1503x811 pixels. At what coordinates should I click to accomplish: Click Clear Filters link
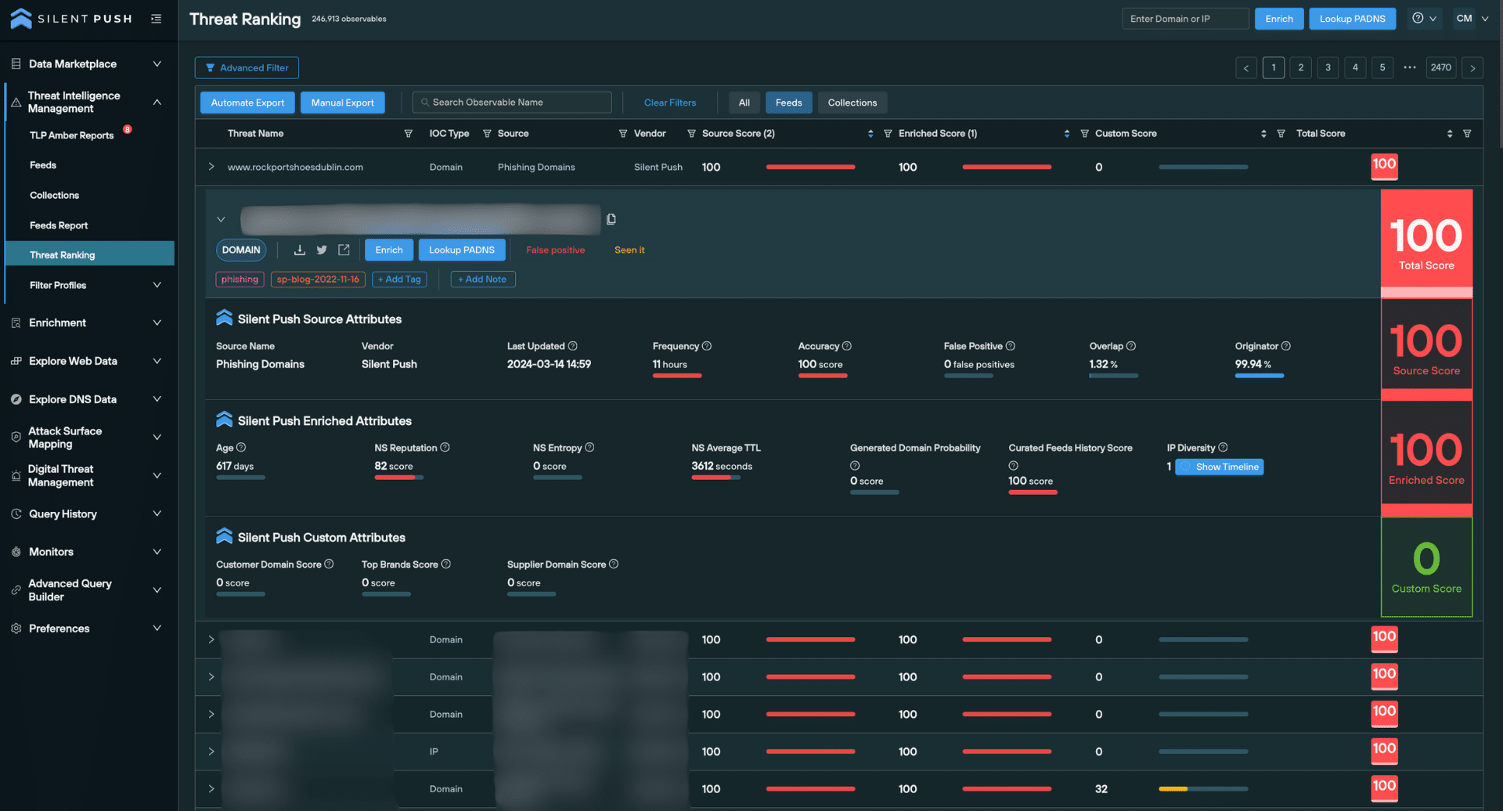click(670, 103)
